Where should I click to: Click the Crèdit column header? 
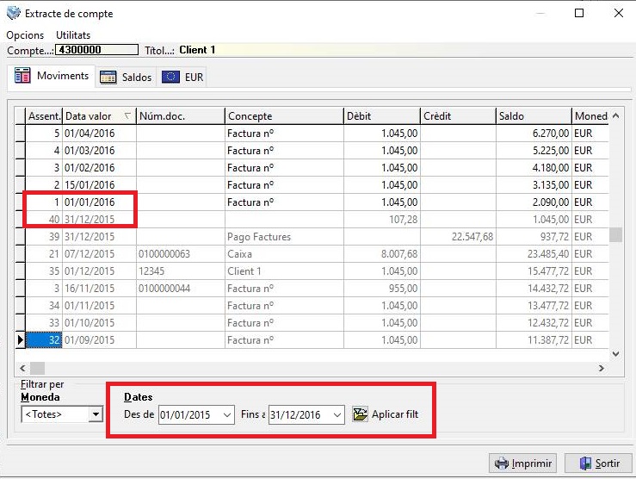(459, 116)
